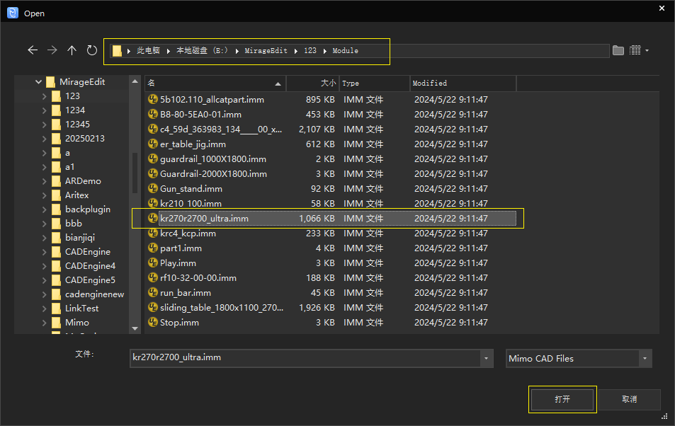This screenshot has width=675, height=426.
Task: Open the view mode options icon
Action: click(638, 50)
